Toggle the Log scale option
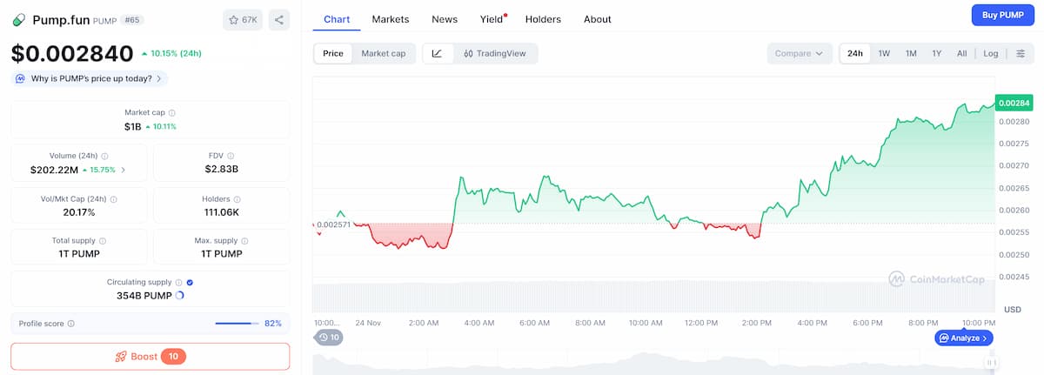This screenshot has height=375, width=1044. [991, 53]
